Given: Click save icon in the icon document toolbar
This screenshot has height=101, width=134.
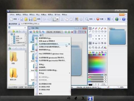Looking at the screenshot, I should coord(31,32).
